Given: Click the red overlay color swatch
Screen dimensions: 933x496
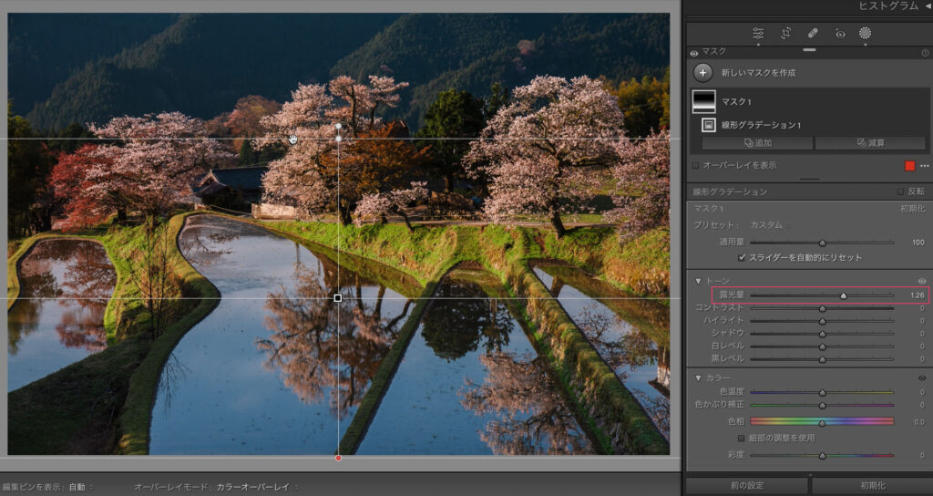Looking at the screenshot, I should coord(908,166).
